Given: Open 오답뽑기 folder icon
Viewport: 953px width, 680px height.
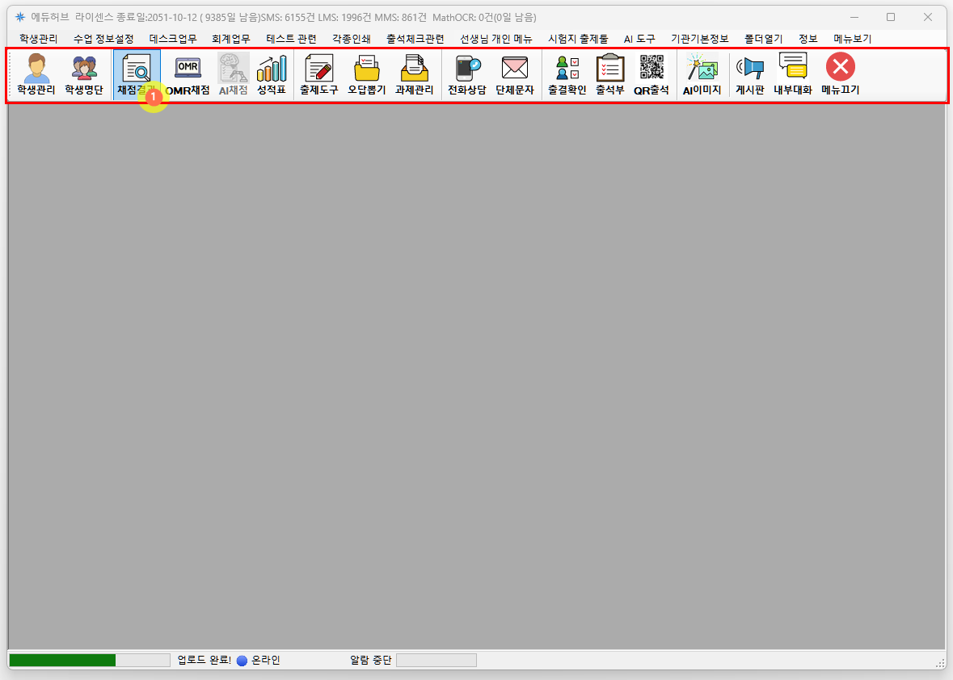Looking at the screenshot, I should pos(367,74).
